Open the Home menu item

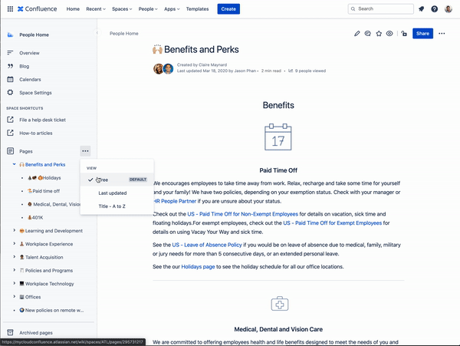click(x=73, y=8)
